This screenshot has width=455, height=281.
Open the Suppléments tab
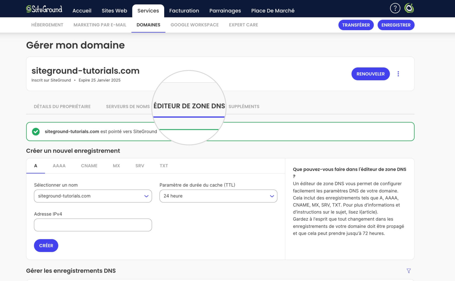point(244,107)
